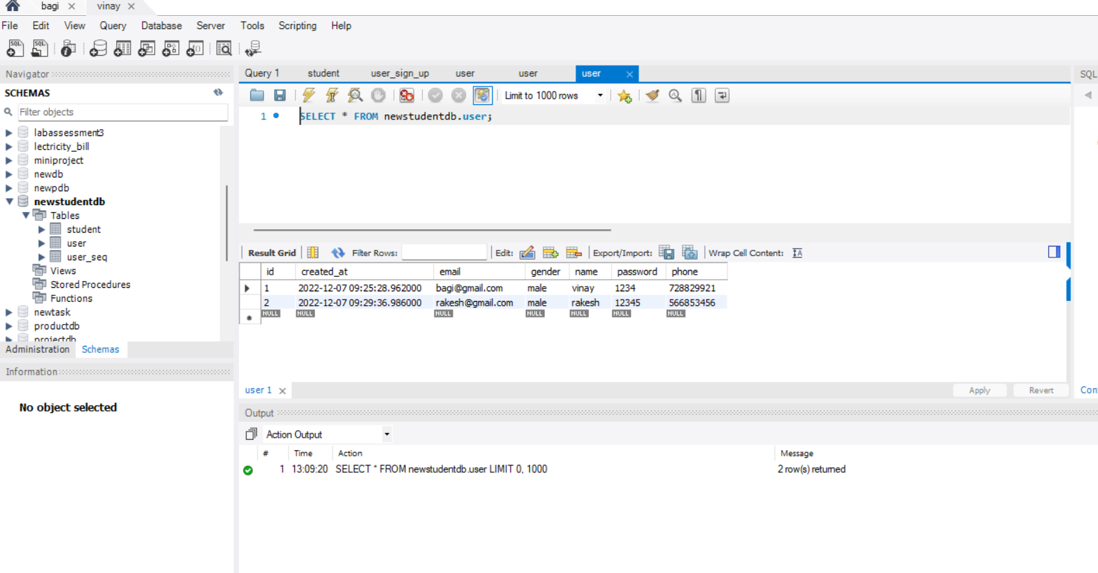
Task: Open SQL script file in new tab
Action: [39, 48]
